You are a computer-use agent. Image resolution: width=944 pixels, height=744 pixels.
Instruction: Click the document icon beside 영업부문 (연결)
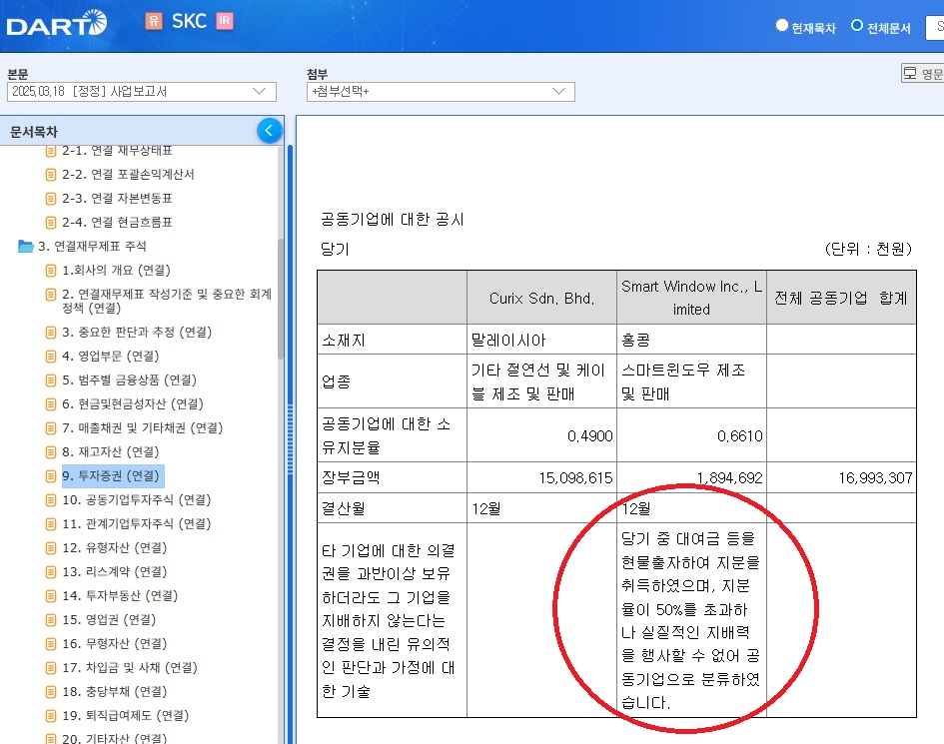(x=51, y=356)
